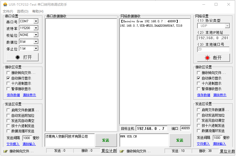Enable network-side 按十六进制发送 checkbox

[199, 126]
